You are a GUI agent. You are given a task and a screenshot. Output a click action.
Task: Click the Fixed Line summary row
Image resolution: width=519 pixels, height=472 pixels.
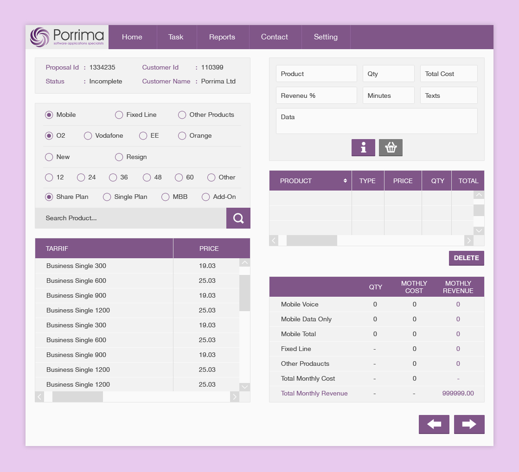click(377, 349)
